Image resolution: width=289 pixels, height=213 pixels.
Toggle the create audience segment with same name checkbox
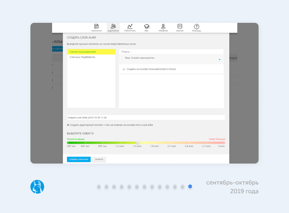pyautogui.click(x=68, y=125)
